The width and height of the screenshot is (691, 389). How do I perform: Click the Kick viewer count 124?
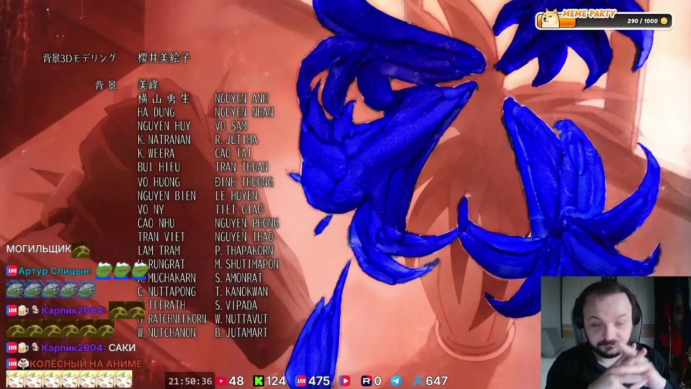point(275,381)
